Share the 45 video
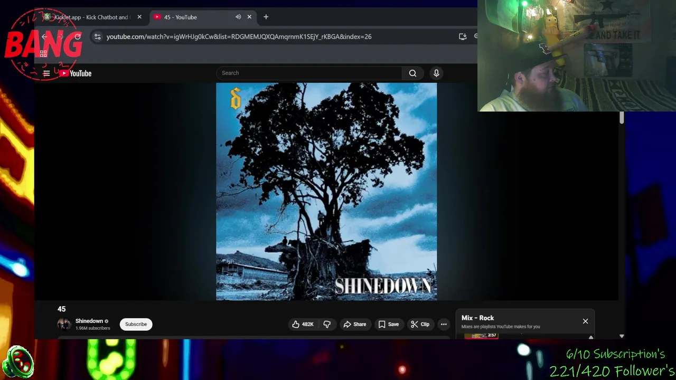The image size is (676, 380). point(354,324)
